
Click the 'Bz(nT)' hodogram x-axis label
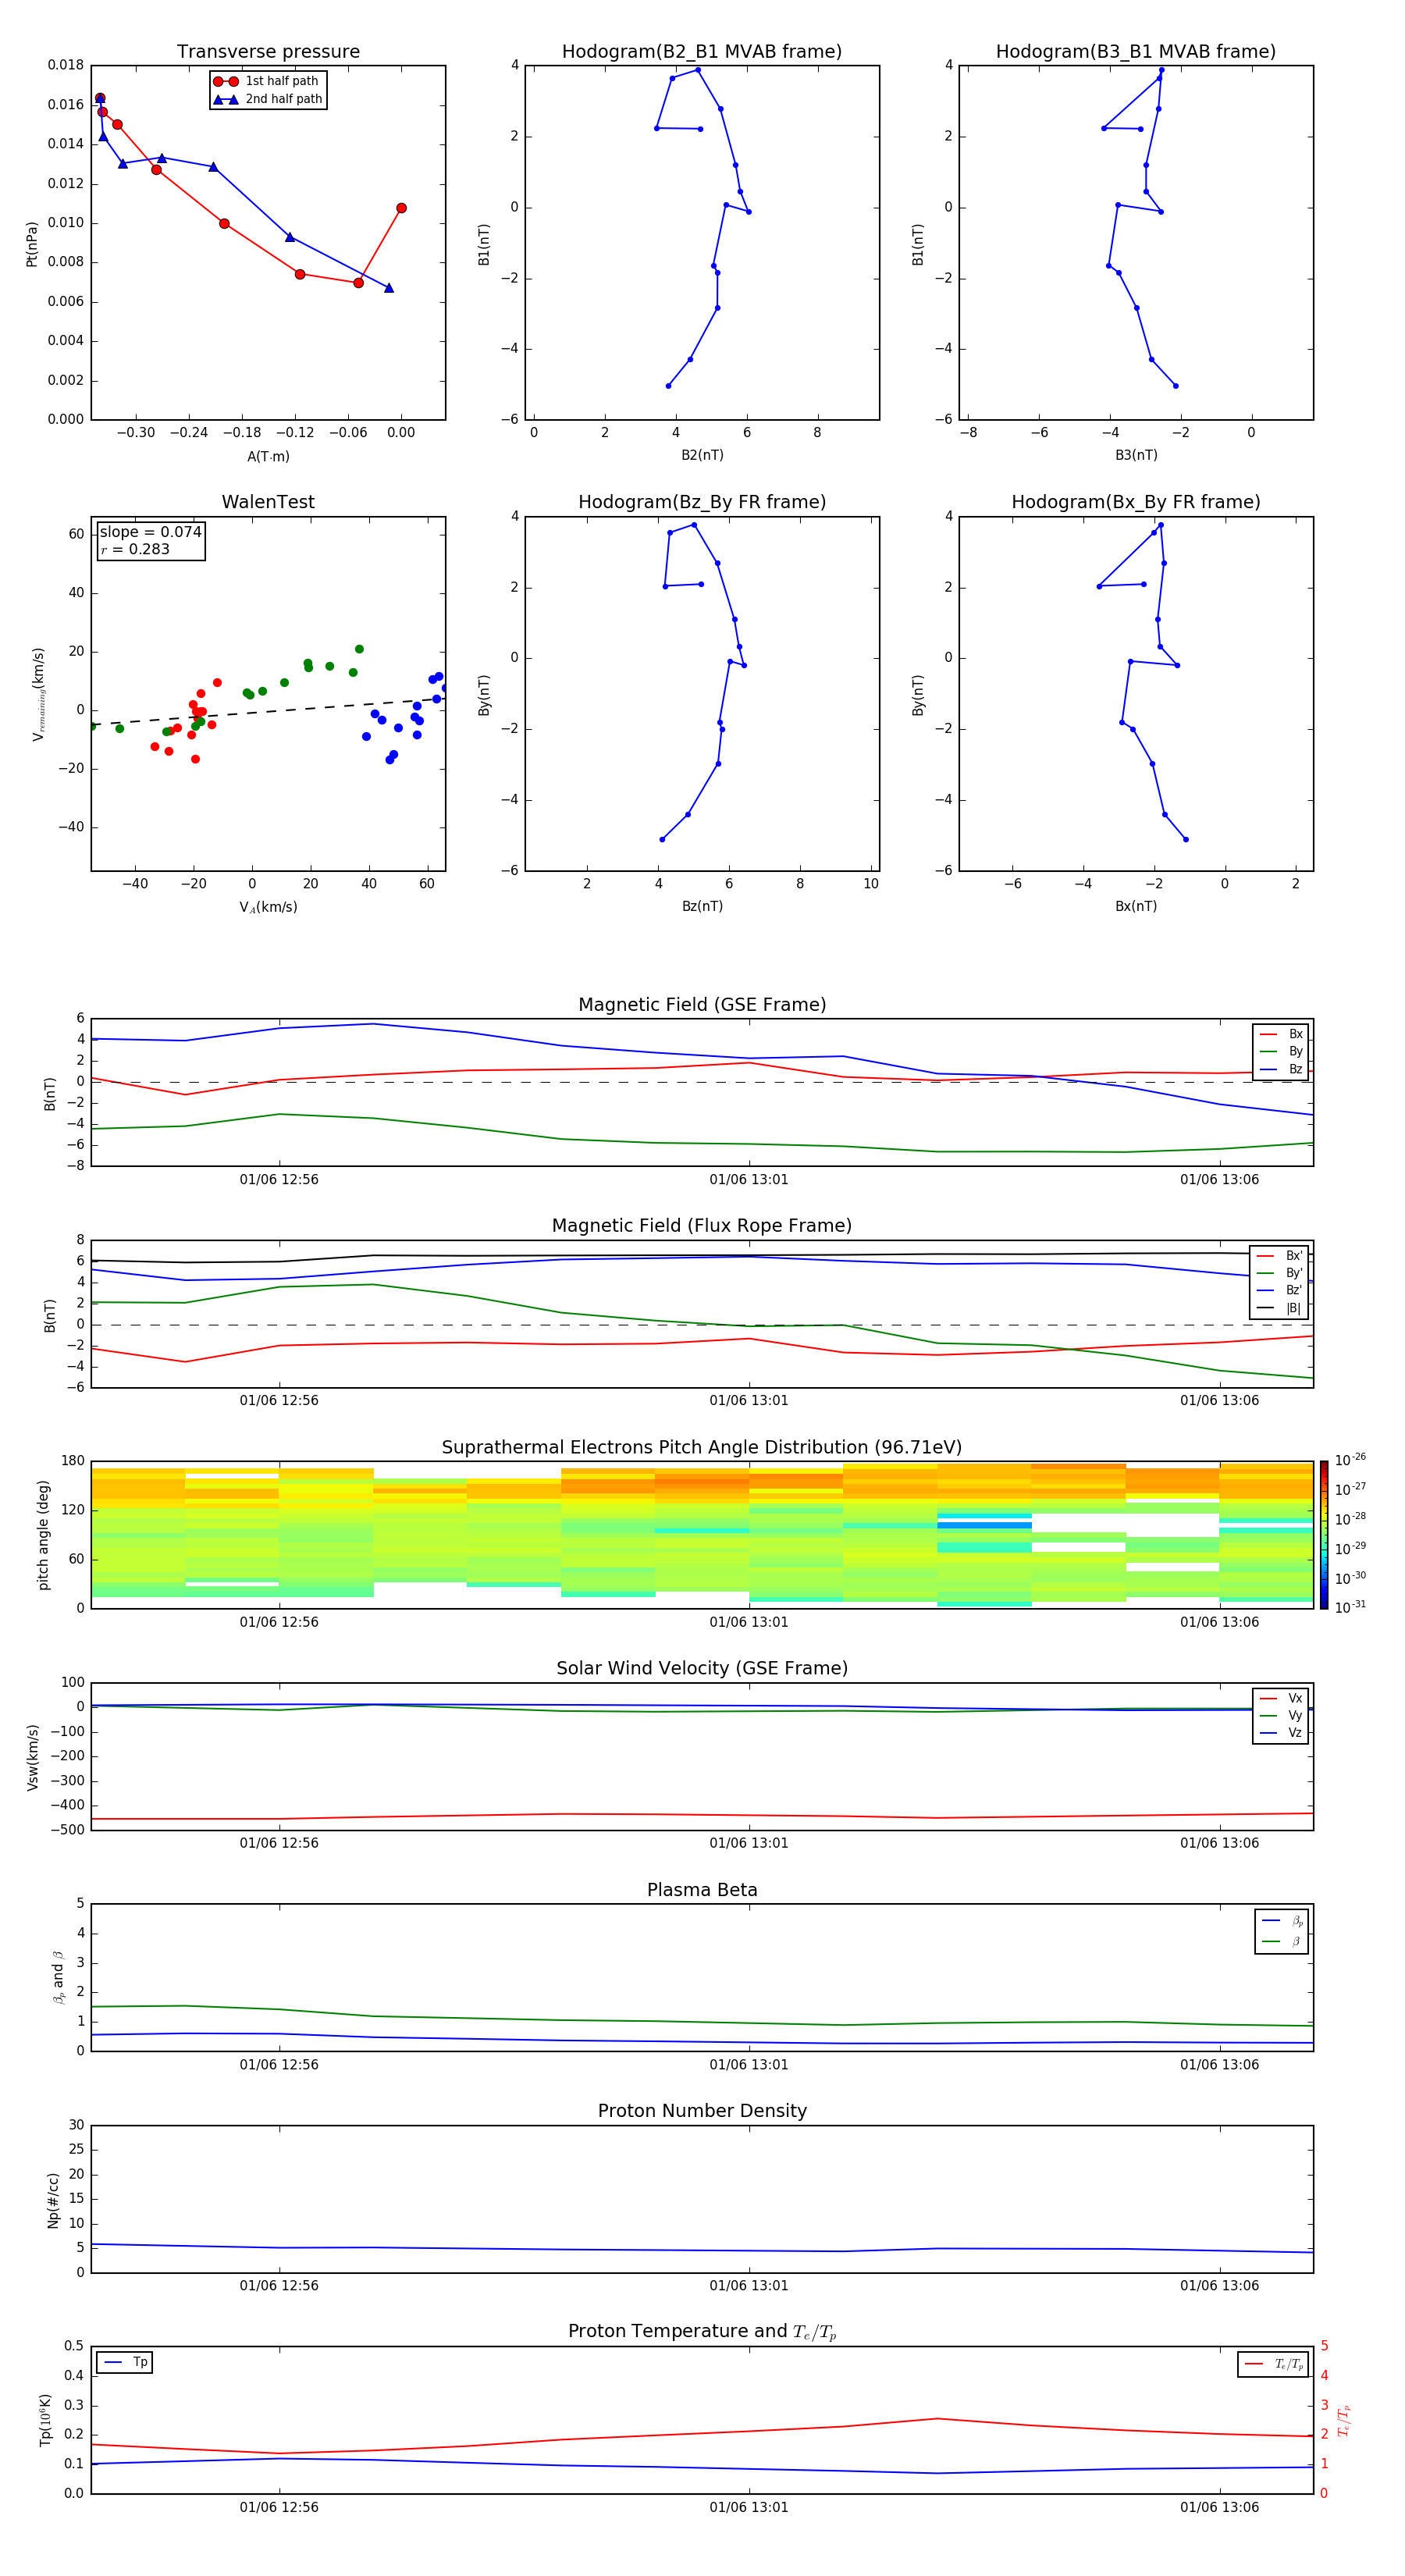tap(702, 906)
